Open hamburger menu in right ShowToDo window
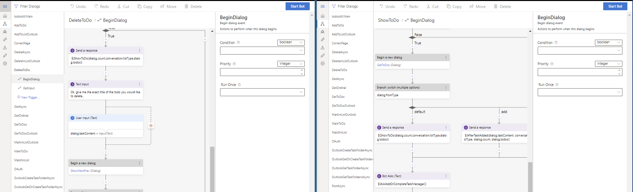The width and height of the screenshot is (633, 192). (x=323, y=6)
